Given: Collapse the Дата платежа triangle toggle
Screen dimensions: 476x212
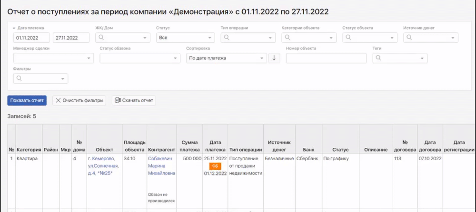Looking at the screenshot, I should click(x=14, y=29).
